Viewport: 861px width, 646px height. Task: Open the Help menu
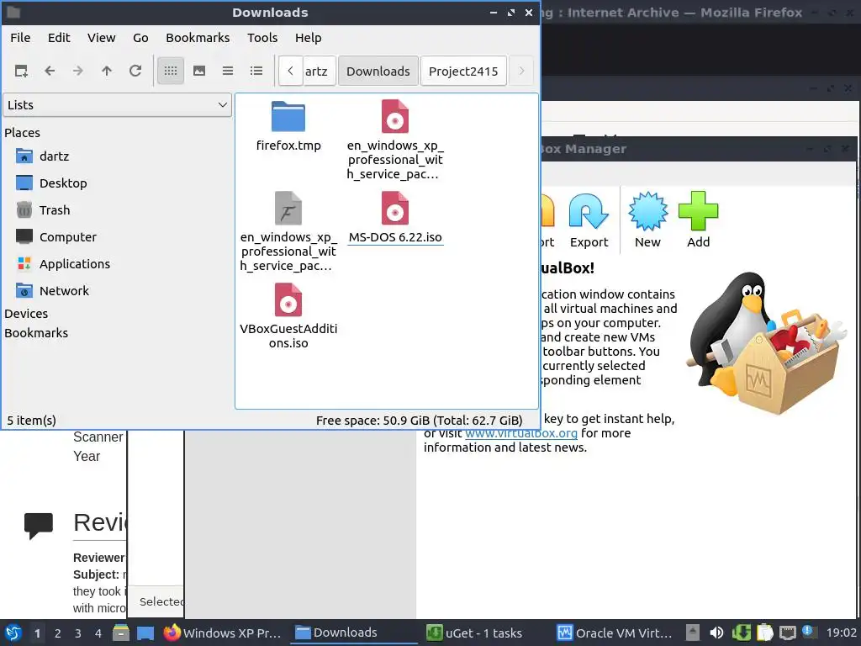pos(308,38)
